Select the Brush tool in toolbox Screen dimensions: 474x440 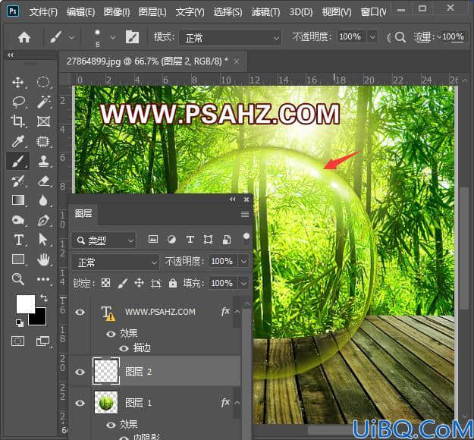(x=18, y=161)
